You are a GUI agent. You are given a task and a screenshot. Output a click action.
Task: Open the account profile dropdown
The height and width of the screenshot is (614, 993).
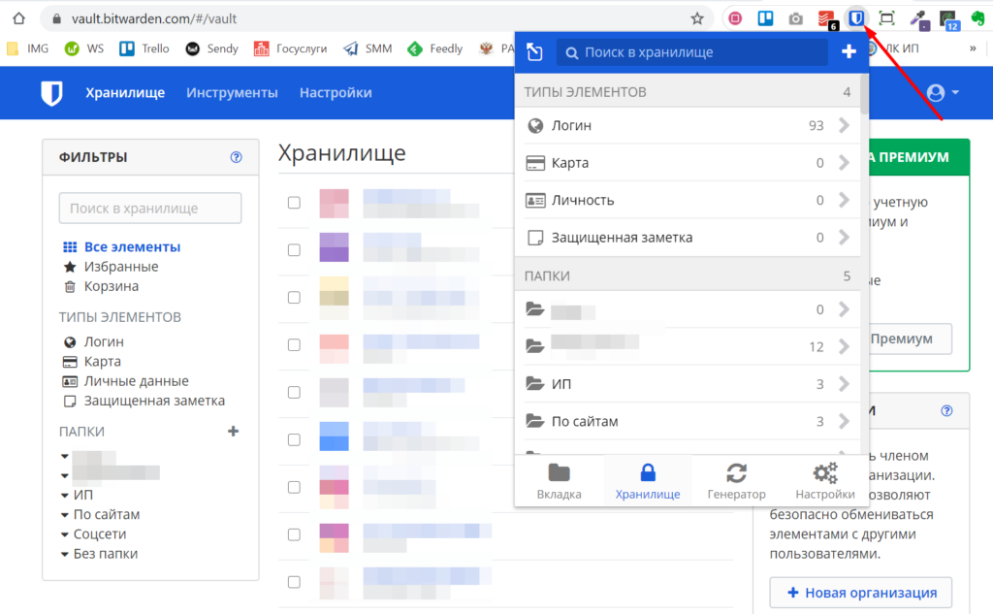(943, 93)
